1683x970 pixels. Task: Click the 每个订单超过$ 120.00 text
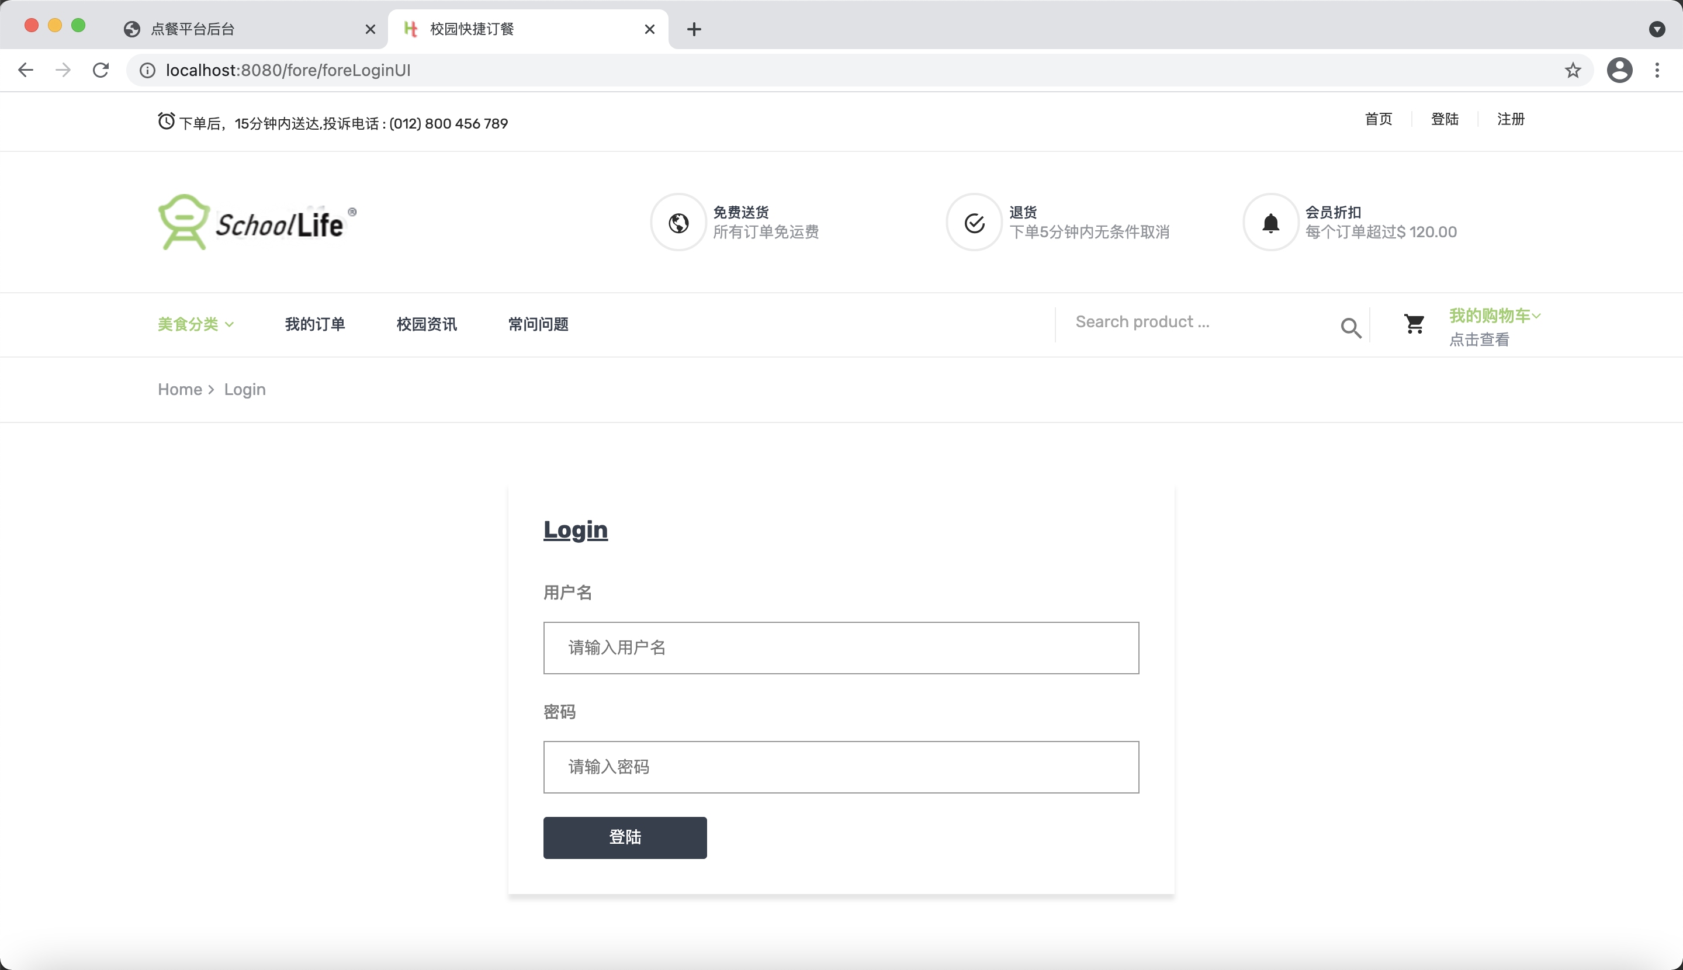tap(1380, 232)
